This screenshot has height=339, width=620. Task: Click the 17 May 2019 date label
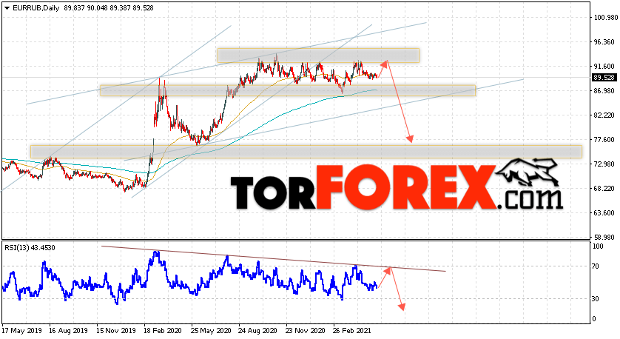[21, 330]
